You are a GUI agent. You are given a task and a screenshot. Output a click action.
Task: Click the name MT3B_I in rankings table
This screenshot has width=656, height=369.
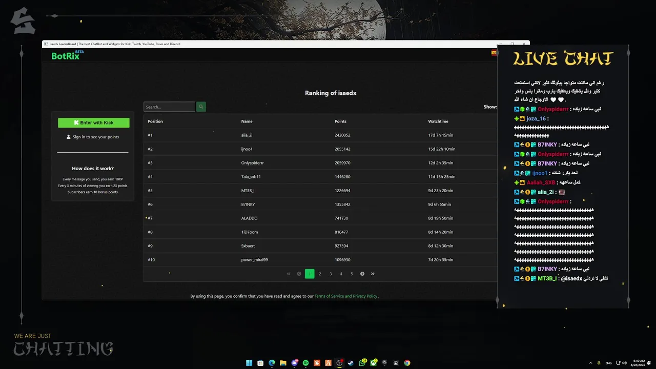pyautogui.click(x=248, y=191)
